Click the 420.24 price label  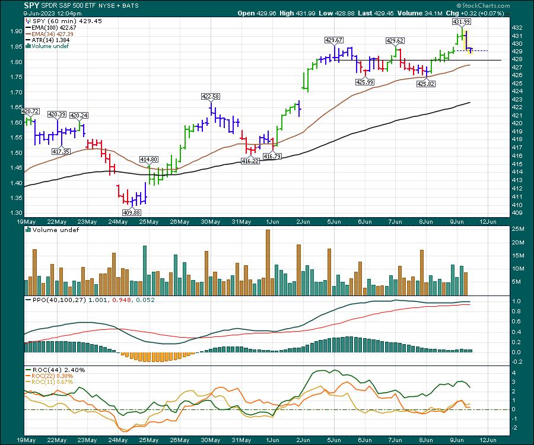(x=79, y=116)
